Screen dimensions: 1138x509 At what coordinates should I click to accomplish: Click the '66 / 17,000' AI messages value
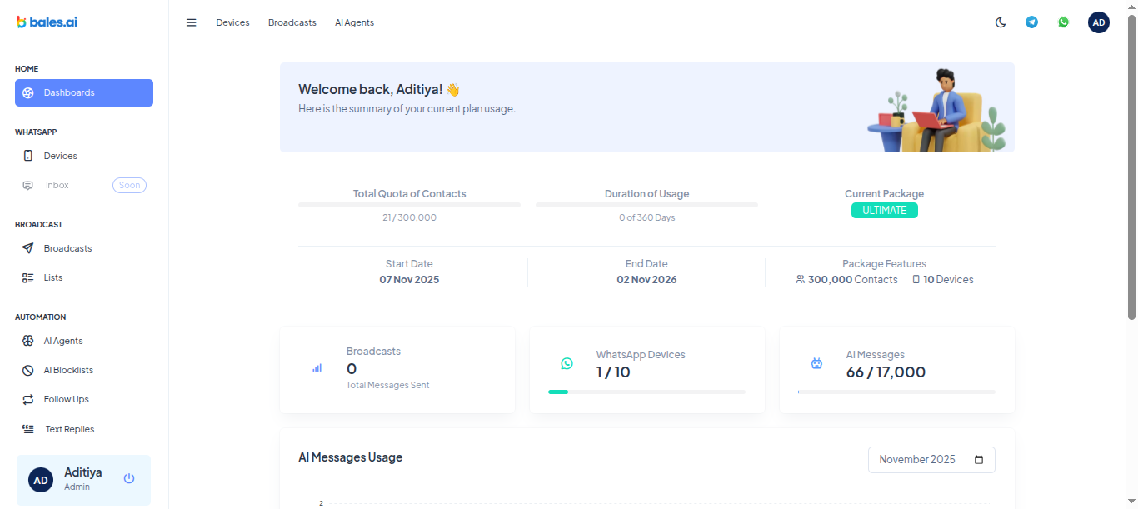886,372
